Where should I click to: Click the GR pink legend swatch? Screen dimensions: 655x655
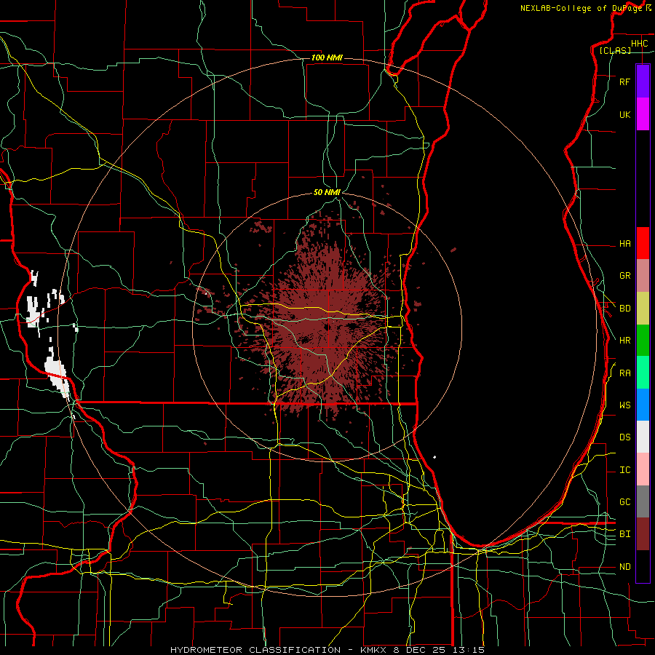pyautogui.click(x=643, y=276)
